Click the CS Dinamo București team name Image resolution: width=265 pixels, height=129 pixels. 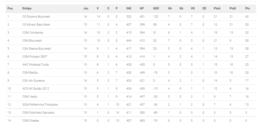coord(36,16)
